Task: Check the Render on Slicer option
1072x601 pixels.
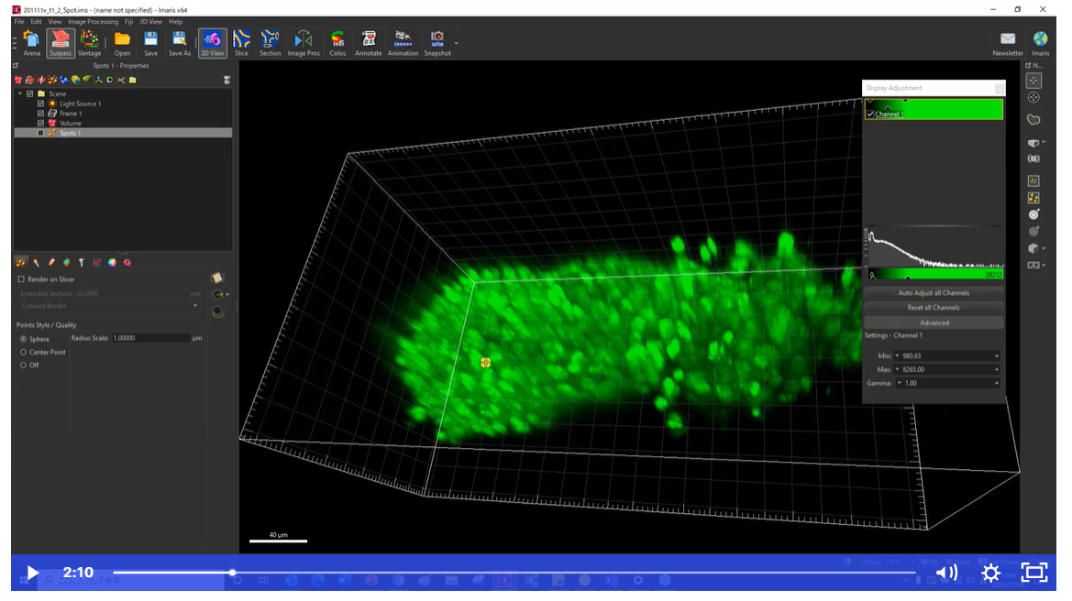Action: pyautogui.click(x=21, y=279)
